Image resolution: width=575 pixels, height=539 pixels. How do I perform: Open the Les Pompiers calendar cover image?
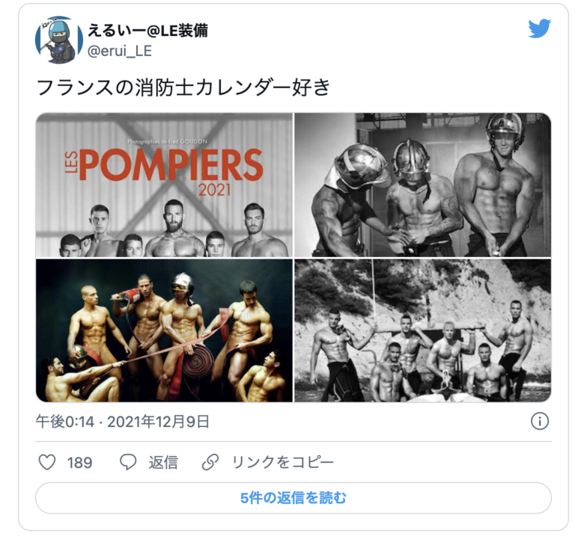tap(164, 185)
